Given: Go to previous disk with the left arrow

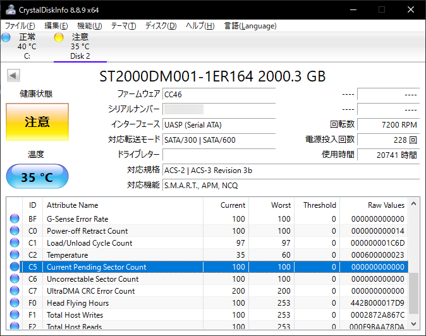Looking at the screenshot, I should (x=13, y=75).
